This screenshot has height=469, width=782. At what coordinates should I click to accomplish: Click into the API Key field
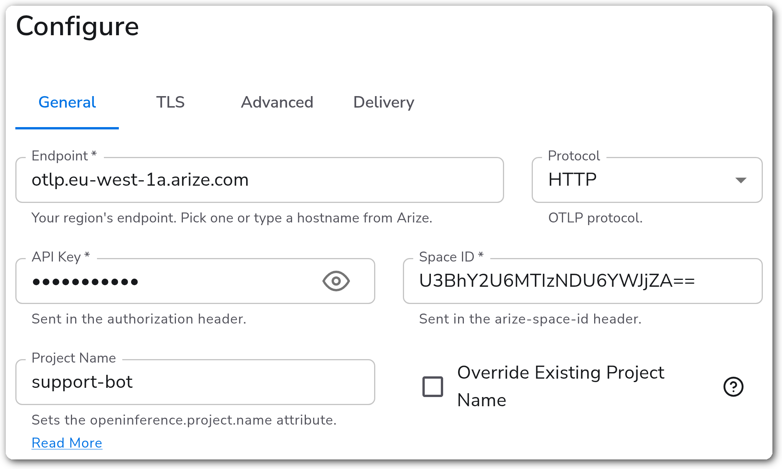coord(195,281)
